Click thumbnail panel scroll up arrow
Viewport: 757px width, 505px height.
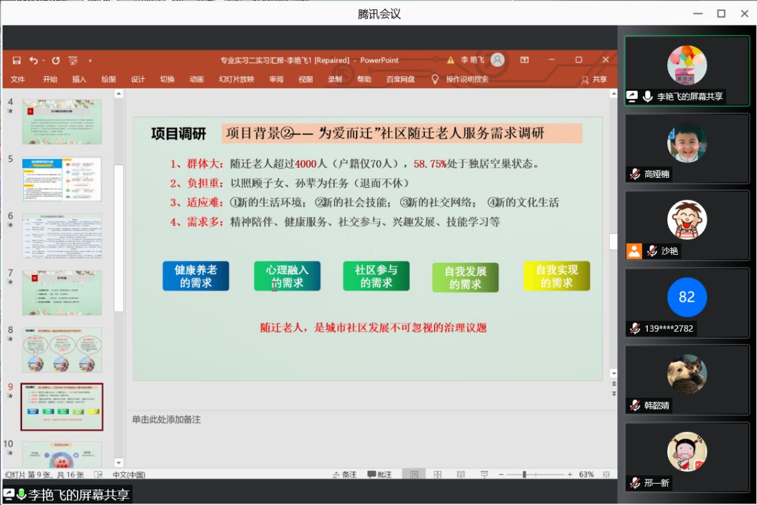click(x=118, y=94)
